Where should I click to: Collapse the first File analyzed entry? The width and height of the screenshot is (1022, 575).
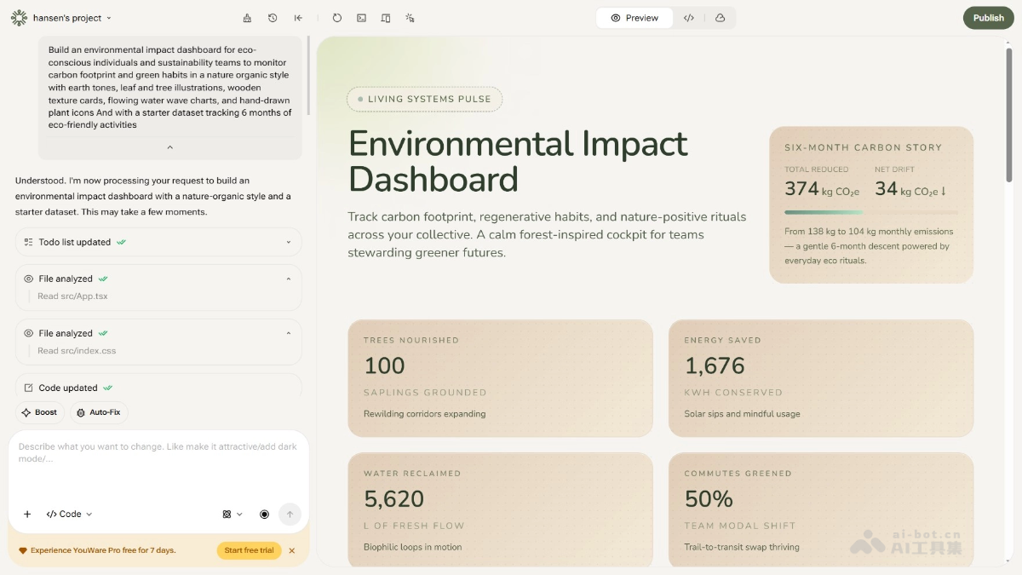(288, 279)
